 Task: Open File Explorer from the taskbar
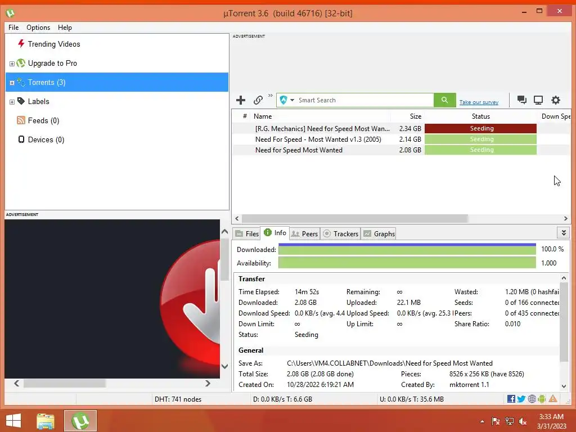point(46,421)
